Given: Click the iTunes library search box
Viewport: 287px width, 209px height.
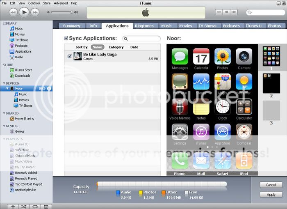Looking at the screenshot, I should tap(265, 12).
